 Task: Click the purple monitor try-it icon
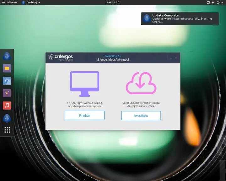coord(85,84)
